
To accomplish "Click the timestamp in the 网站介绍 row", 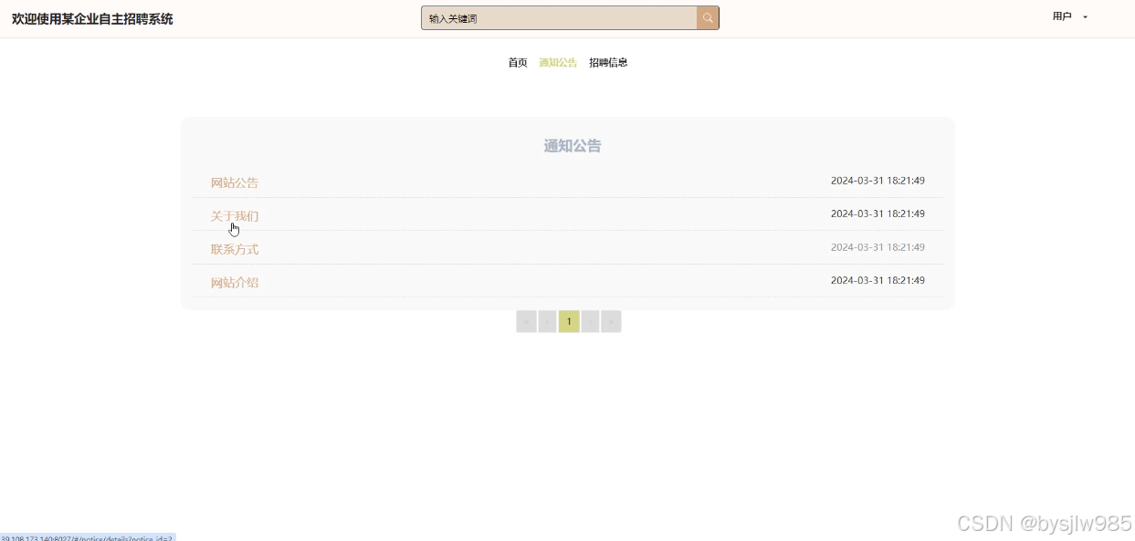I will 878,280.
